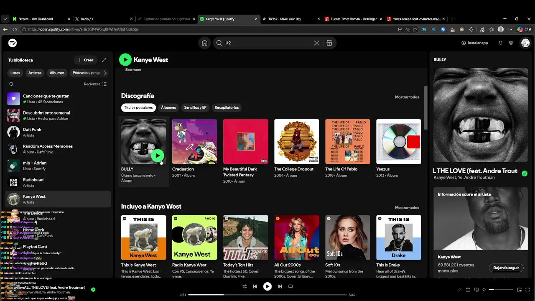
Task: Open Daft Punk in the library
Action: pyautogui.click(x=58, y=132)
